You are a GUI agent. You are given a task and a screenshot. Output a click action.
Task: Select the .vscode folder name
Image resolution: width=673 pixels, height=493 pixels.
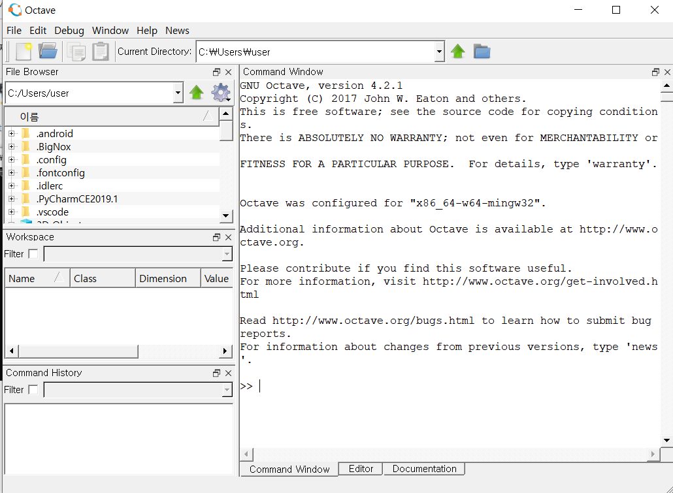pos(53,212)
